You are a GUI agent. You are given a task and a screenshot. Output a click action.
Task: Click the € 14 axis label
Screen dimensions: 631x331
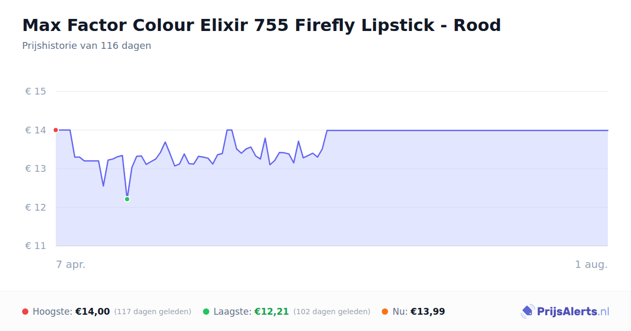36,130
